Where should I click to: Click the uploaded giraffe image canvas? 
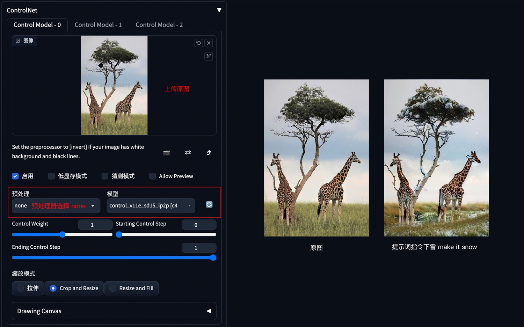114,85
